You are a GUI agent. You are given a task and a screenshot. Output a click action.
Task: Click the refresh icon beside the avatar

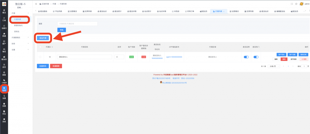pos(296,4)
